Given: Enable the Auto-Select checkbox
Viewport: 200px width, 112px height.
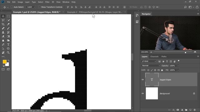Looking at the screenshot, I should pyautogui.click(x=12, y=7).
